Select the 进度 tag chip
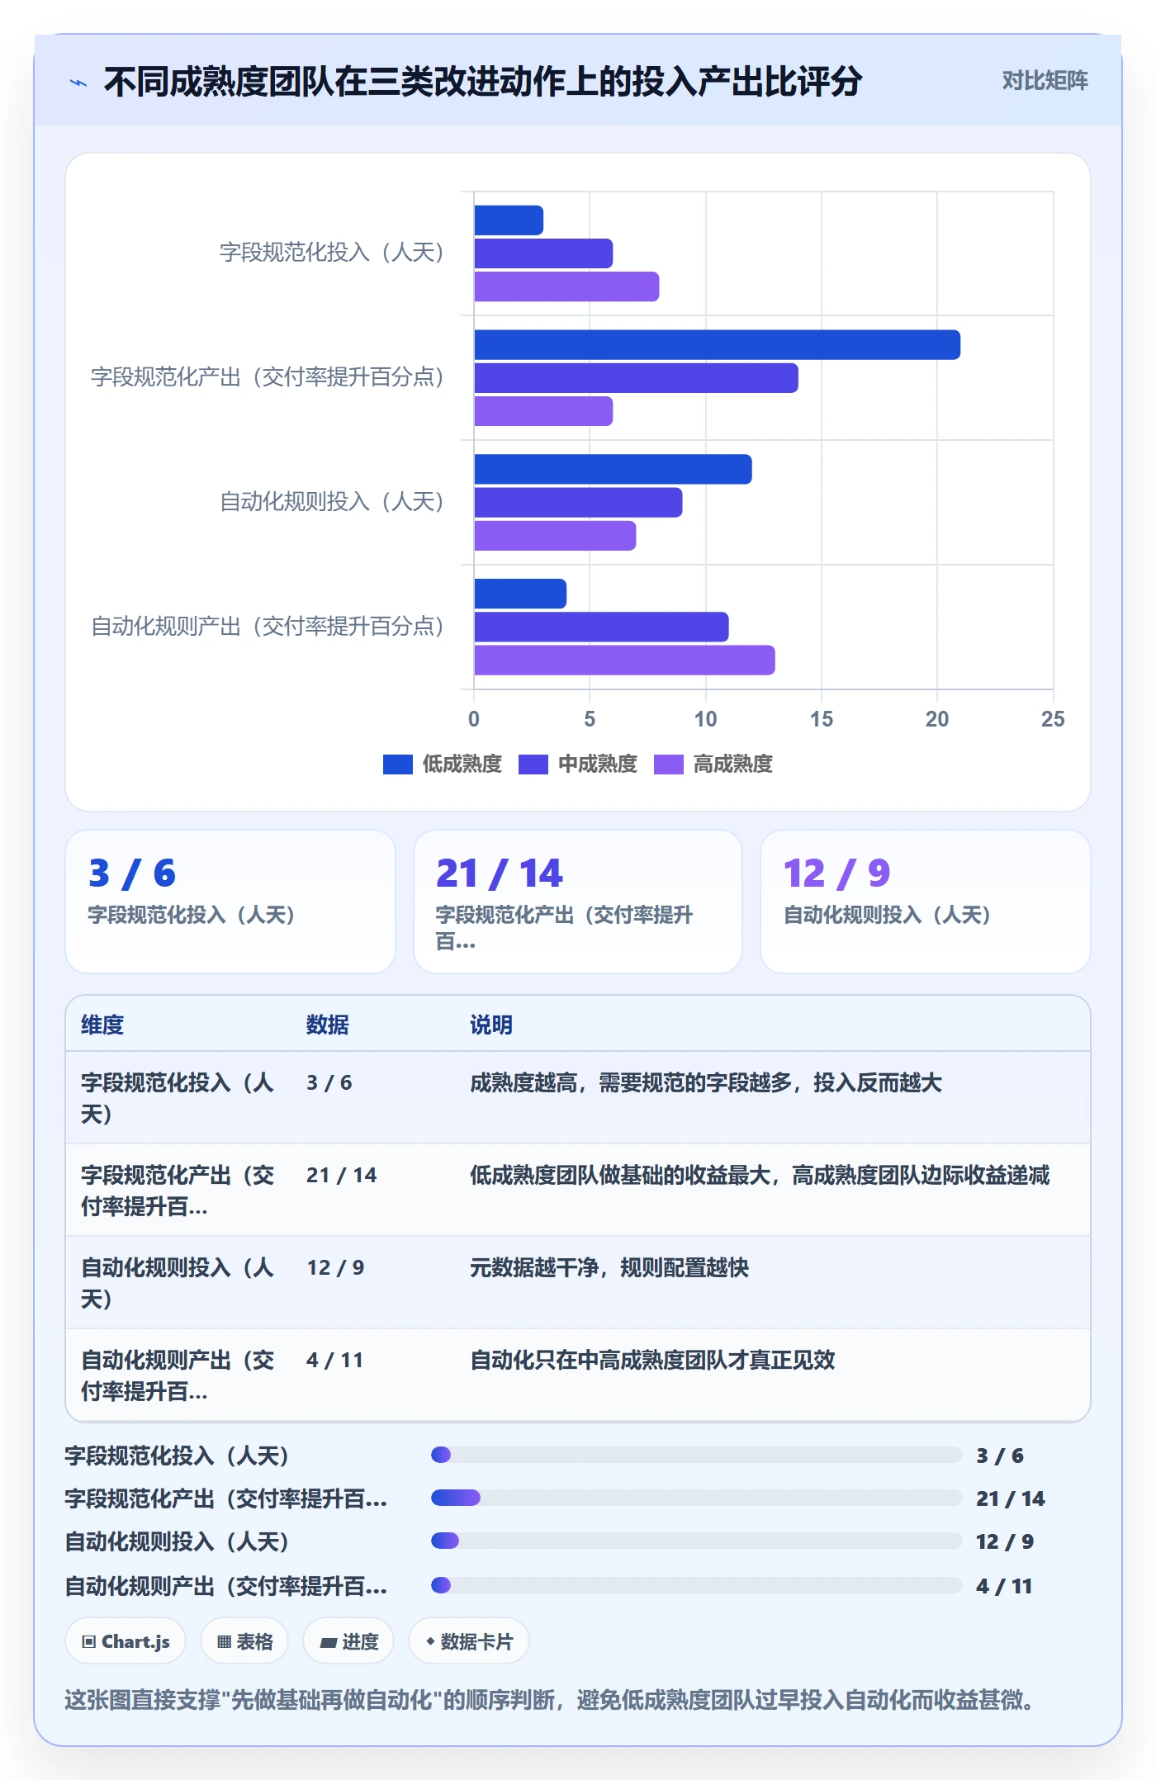The height and width of the screenshot is (1780, 1156). [x=348, y=1641]
